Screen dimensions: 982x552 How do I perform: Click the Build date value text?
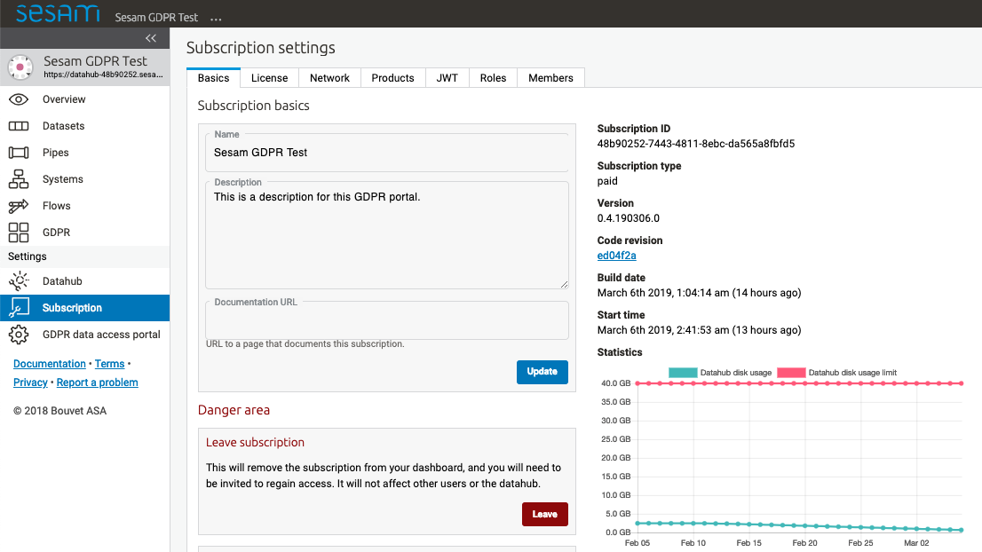tap(699, 293)
